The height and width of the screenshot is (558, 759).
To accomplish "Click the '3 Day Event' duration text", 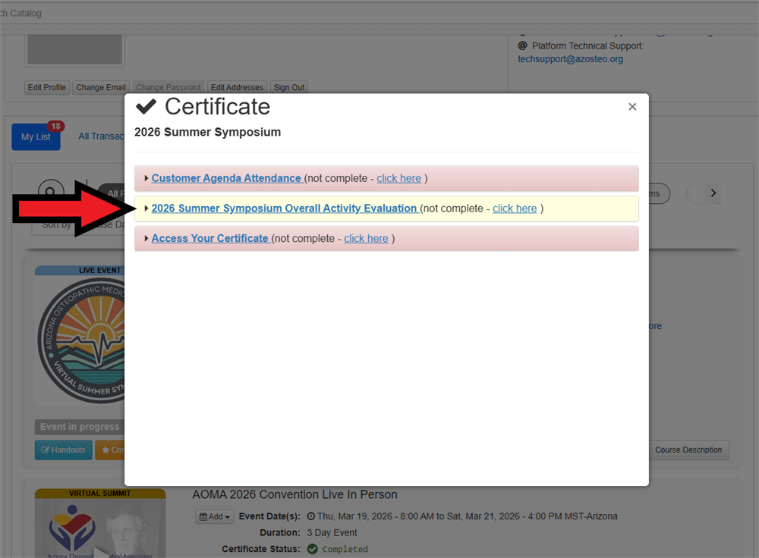I will 332,533.
